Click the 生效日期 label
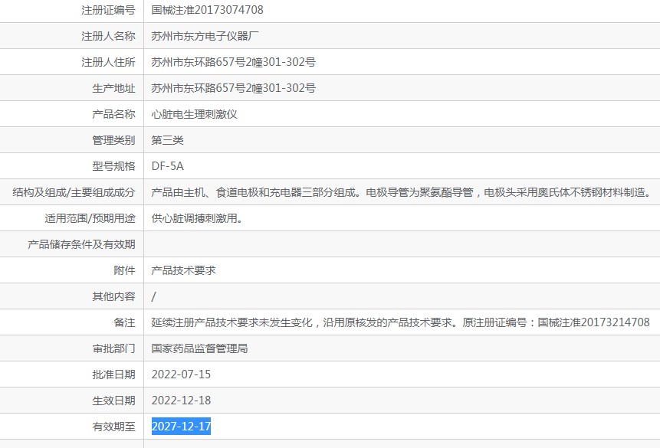660x448 pixels. [x=113, y=401]
